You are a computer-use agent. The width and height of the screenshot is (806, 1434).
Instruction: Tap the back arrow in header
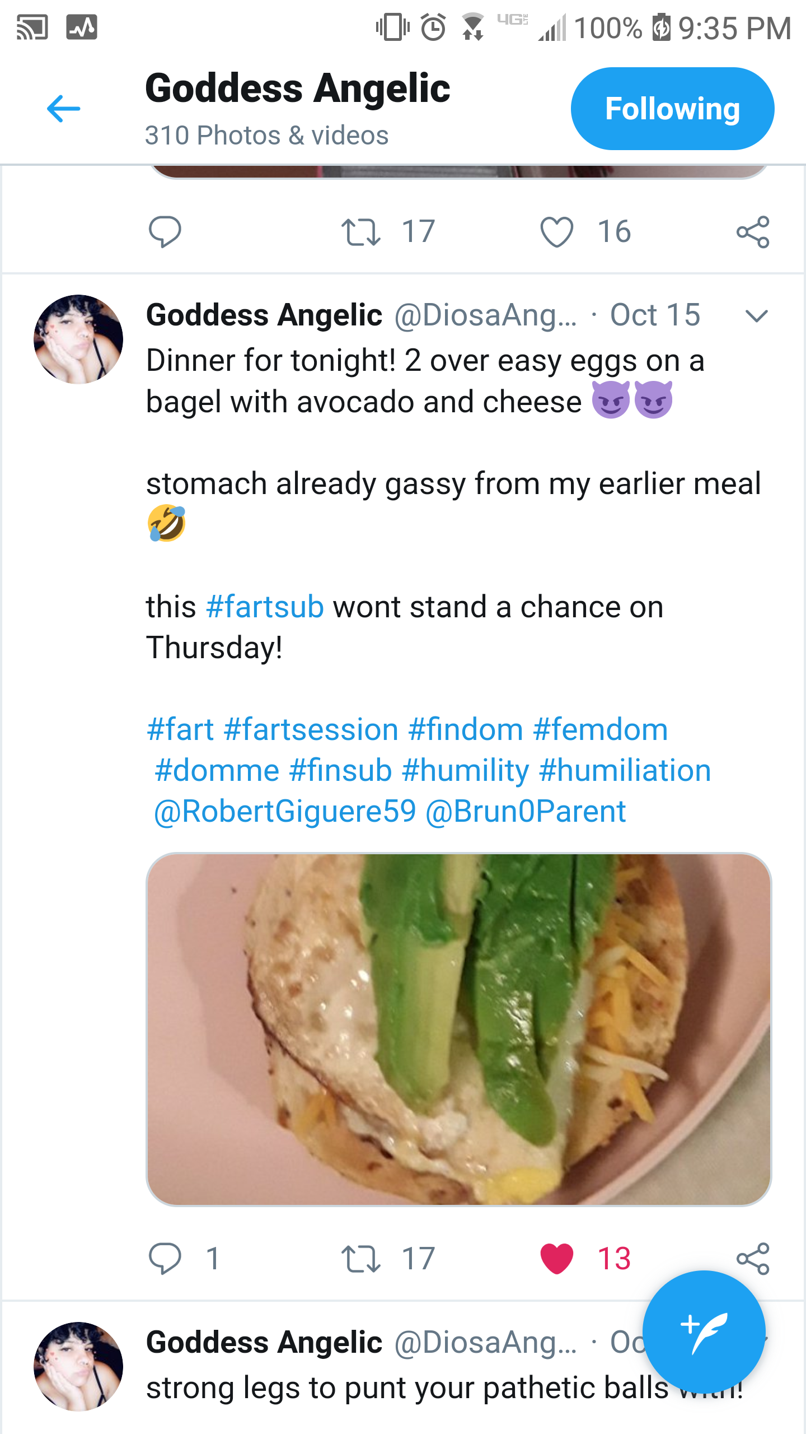coord(63,108)
